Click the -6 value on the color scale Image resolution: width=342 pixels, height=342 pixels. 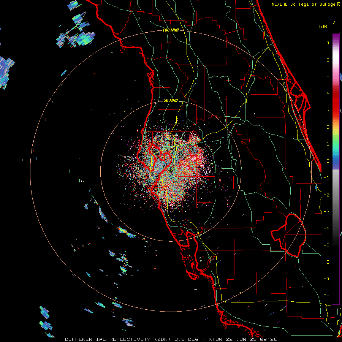tap(326, 262)
